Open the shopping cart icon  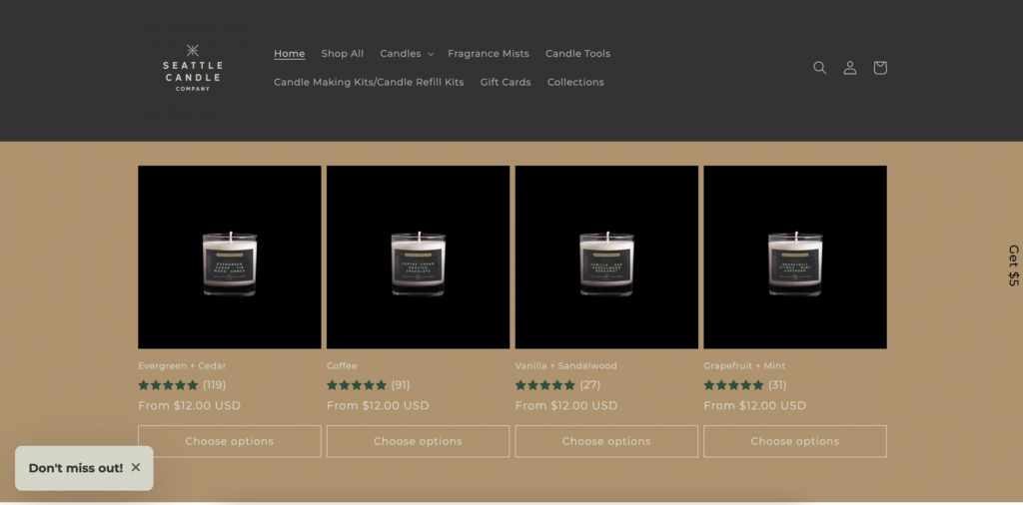879,68
